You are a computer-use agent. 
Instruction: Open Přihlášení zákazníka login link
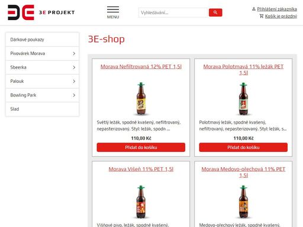(x=277, y=9)
